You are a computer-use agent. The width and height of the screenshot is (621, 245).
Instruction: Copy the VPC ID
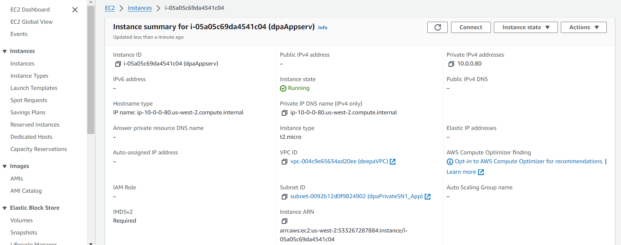click(284, 162)
